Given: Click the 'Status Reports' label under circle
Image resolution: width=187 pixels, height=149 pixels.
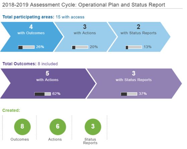Looking at the screenshot, I should 90,141.
